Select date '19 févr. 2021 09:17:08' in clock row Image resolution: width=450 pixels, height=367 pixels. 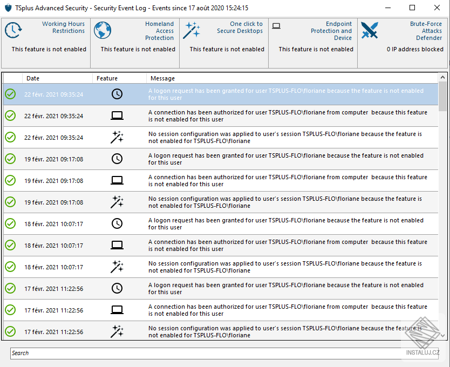click(53, 159)
